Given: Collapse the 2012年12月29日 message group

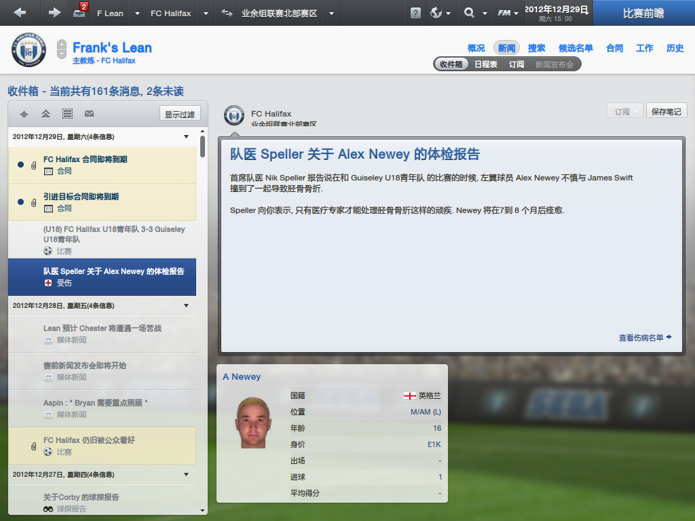Looking at the screenshot, I should pyautogui.click(x=186, y=137).
